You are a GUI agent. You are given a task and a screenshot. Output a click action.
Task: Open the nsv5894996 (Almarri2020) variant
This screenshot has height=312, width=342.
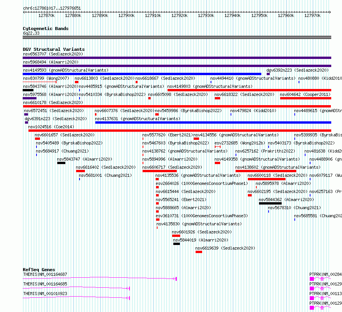tap(170, 159)
